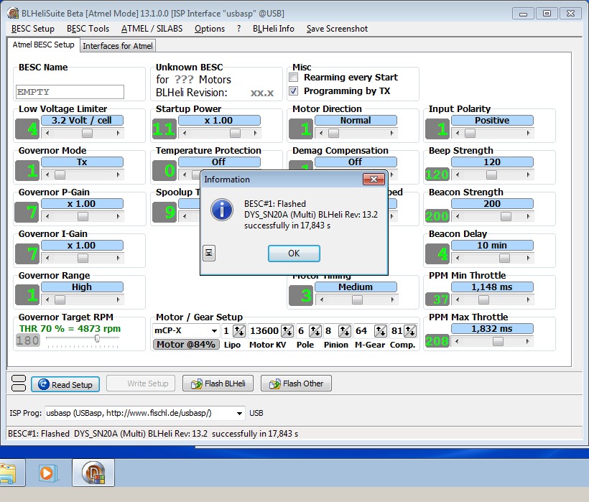Click the status bar flashed message
589x502 pixels.
(x=153, y=434)
